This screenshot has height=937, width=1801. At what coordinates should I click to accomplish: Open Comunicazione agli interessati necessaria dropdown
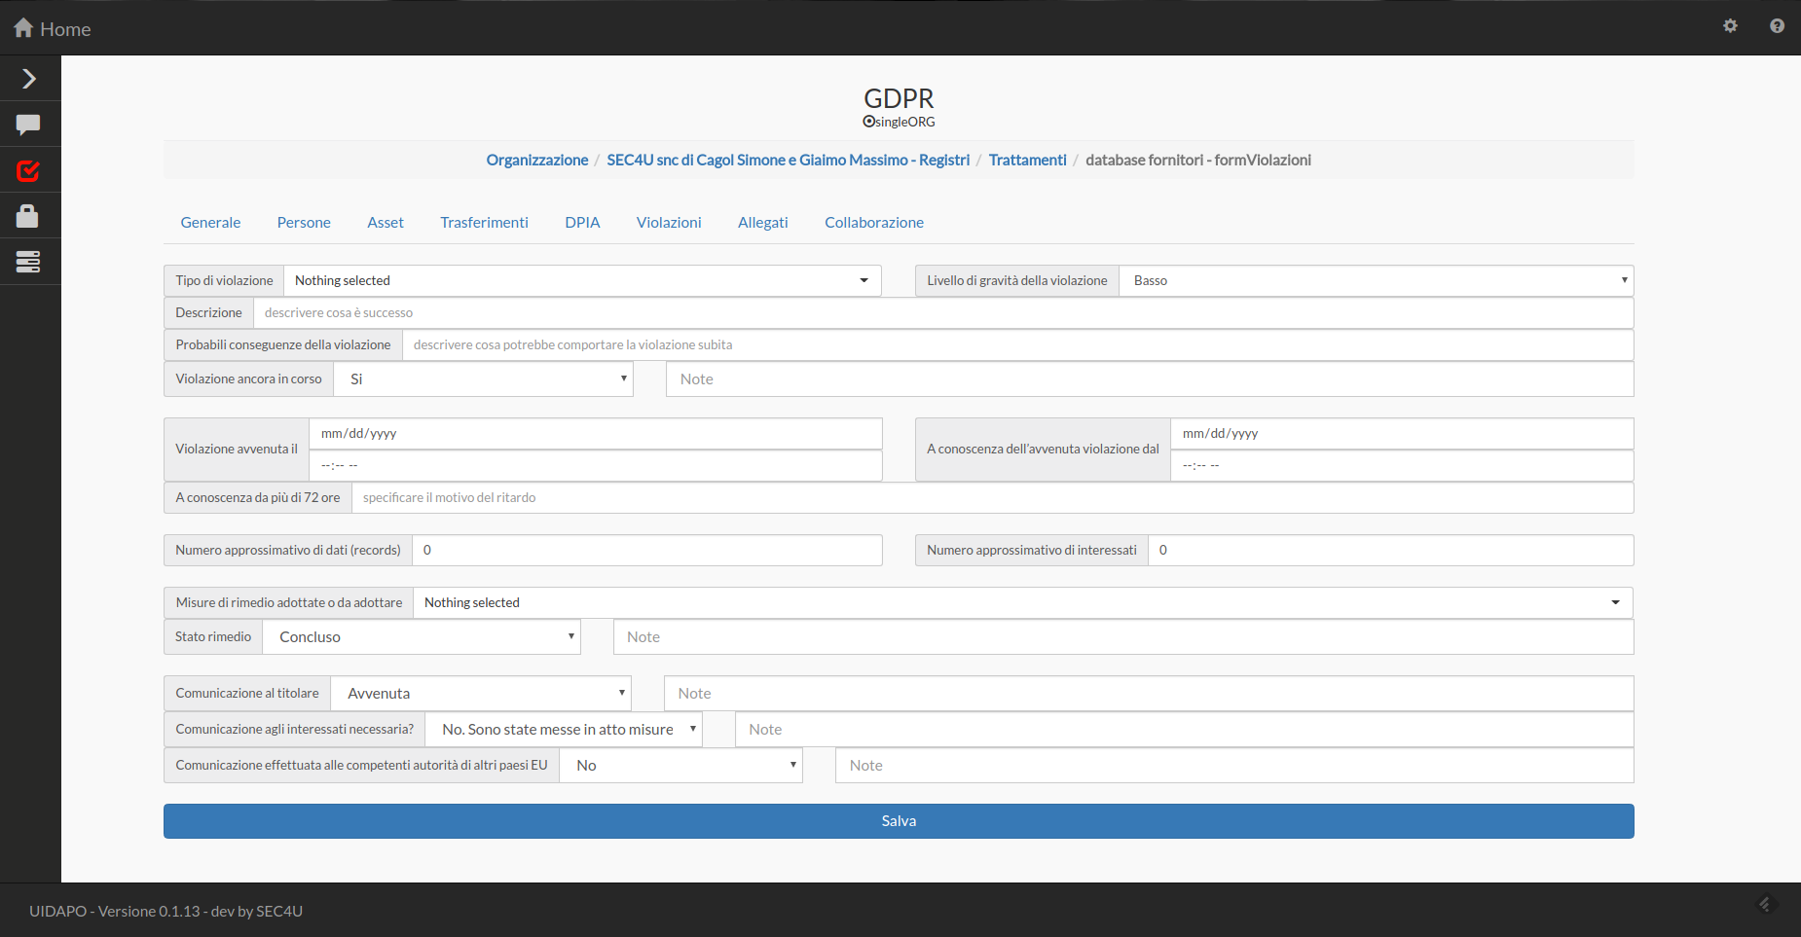click(564, 730)
